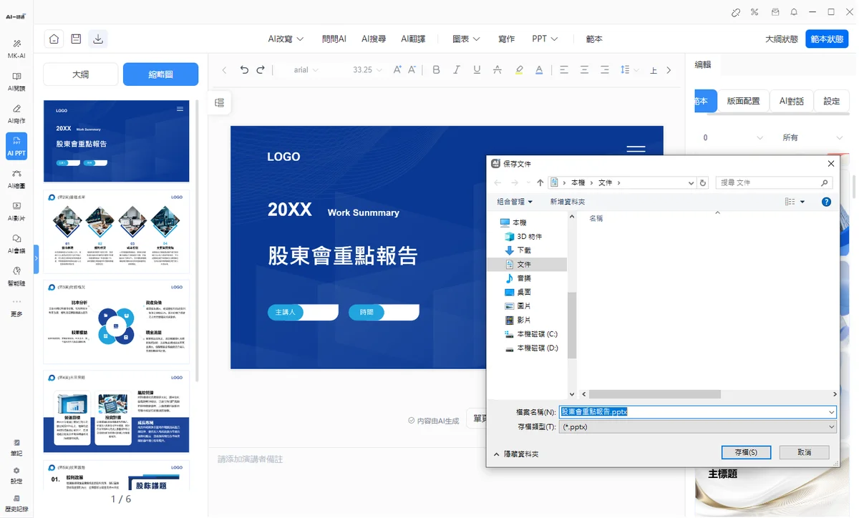This screenshot has height=518, width=859.
Task: Open the 組合管理 dropdown in save dialog
Action: (515, 202)
